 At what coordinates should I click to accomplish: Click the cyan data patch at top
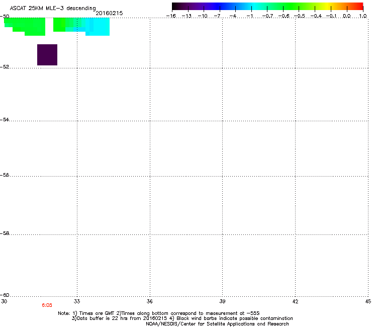pos(98,27)
